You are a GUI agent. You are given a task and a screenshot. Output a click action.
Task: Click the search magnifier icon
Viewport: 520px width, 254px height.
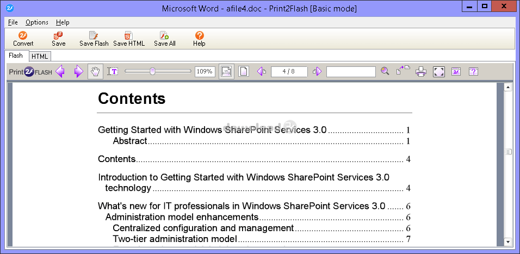385,71
